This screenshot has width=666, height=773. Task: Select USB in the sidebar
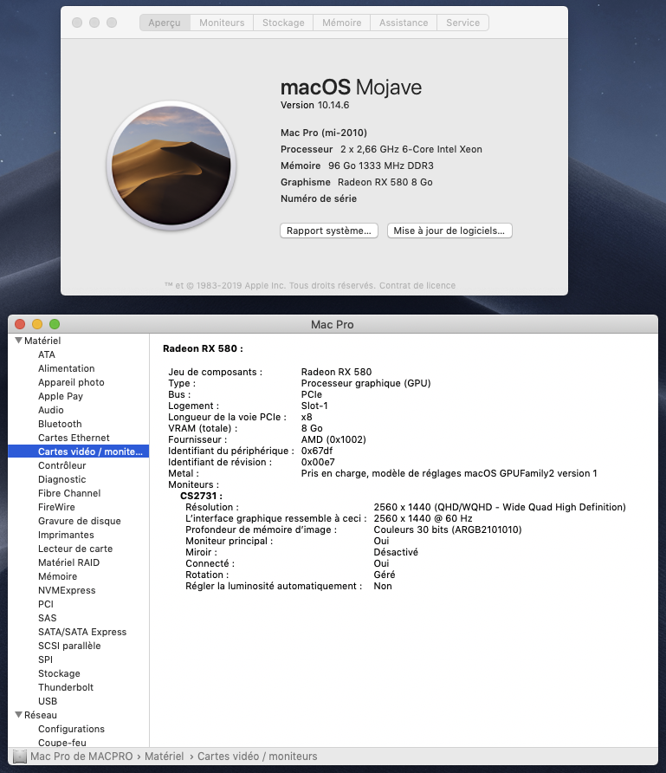48,700
